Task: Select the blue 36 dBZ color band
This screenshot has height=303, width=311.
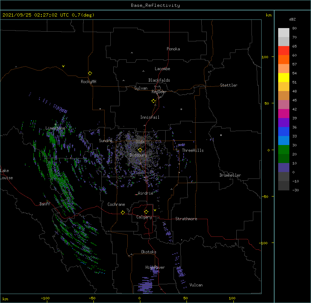Action: 284,131
